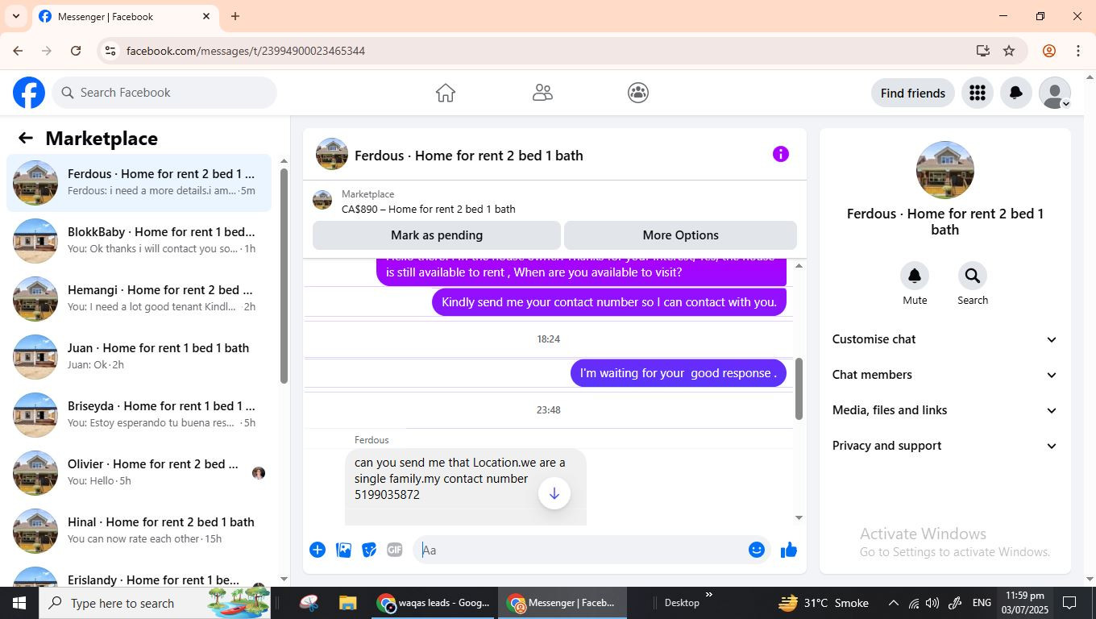Open conversation information purple icon
Image resolution: width=1096 pixels, height=619 pixels.
(781, 154)
